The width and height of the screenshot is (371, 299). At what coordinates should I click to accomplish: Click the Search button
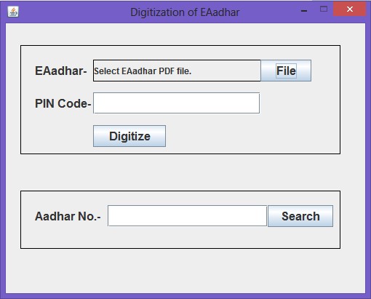pos(300,216)
